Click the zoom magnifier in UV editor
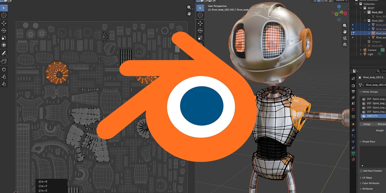This screenshot has width=386, height=193. coord(189,7)
